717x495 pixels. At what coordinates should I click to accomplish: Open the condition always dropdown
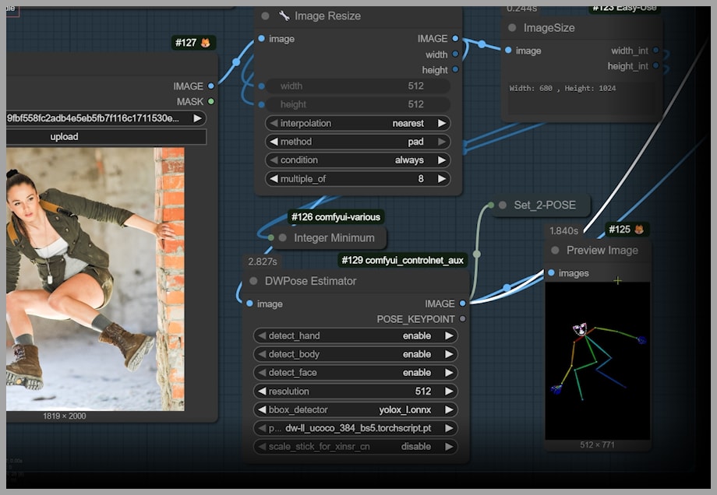(357, 160)
